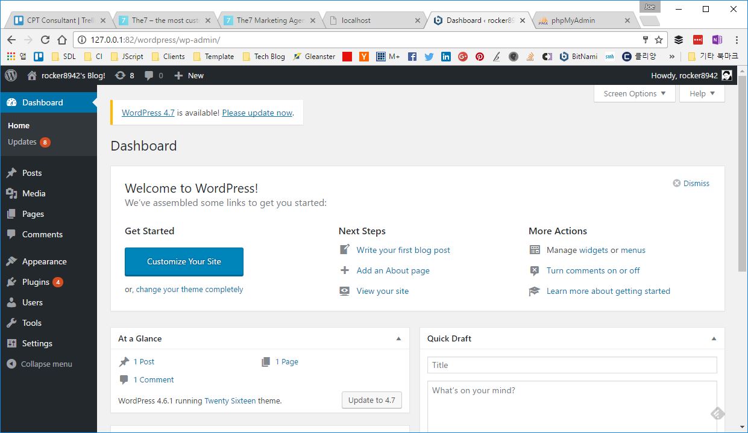Screen dimensions: 748x433
Task: Click the browser Back arrow
Action: pyautogui.click(x=11, y=40)
